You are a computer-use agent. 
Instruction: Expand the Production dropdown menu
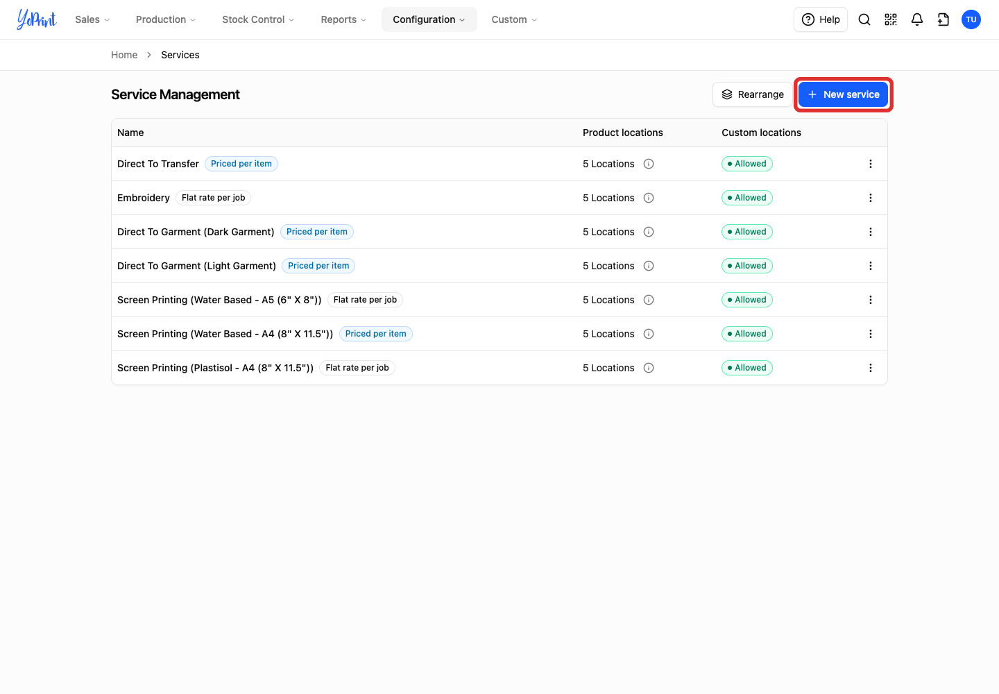166,19
